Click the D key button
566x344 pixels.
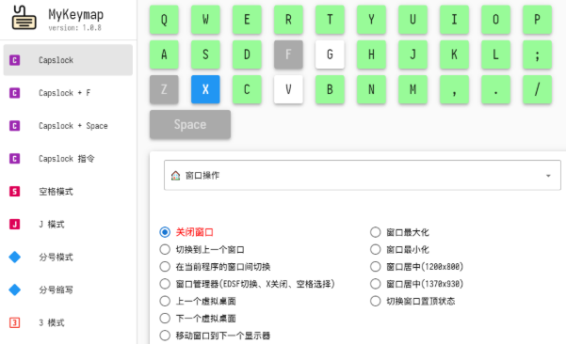[247, 55]
